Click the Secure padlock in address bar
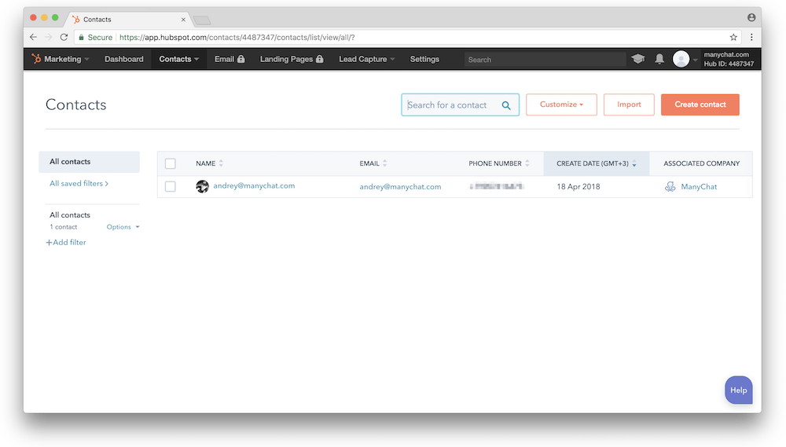 pos(81,38)
